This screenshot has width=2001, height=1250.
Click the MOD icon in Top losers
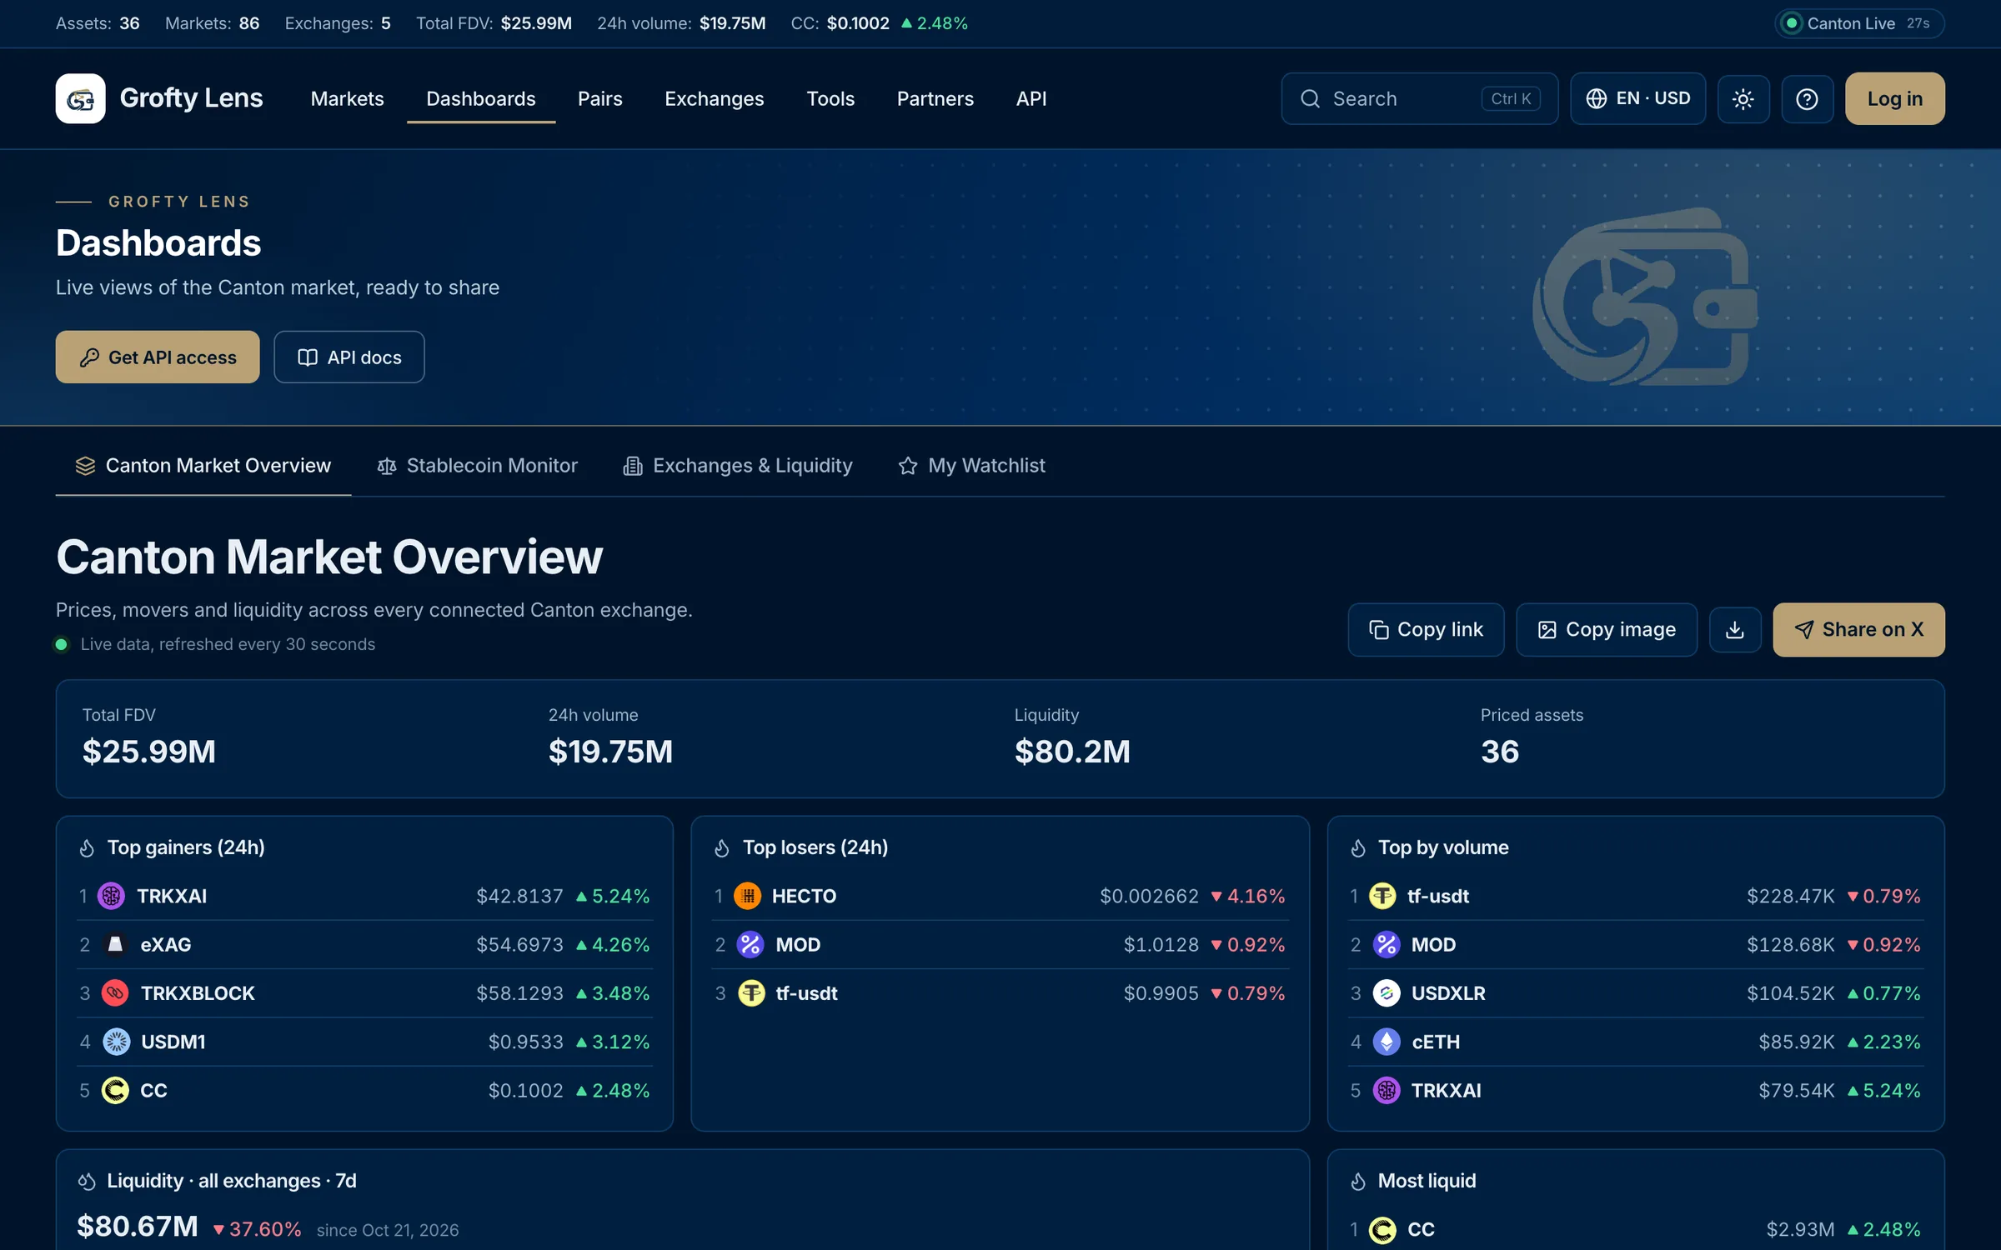click(x=750, y=944)
